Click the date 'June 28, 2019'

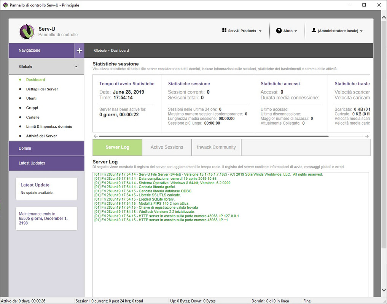(x=129, y=92)
